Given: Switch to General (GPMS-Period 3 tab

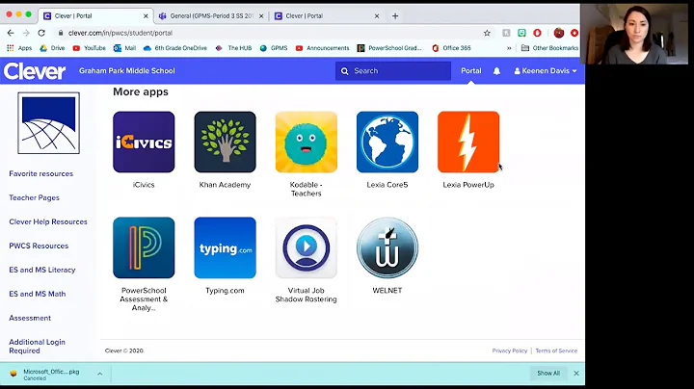Looking at the screenshot, I should (211, 16).
